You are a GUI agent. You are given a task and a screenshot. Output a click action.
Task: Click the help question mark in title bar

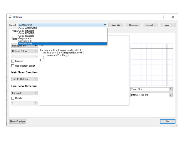click(164, 17)
